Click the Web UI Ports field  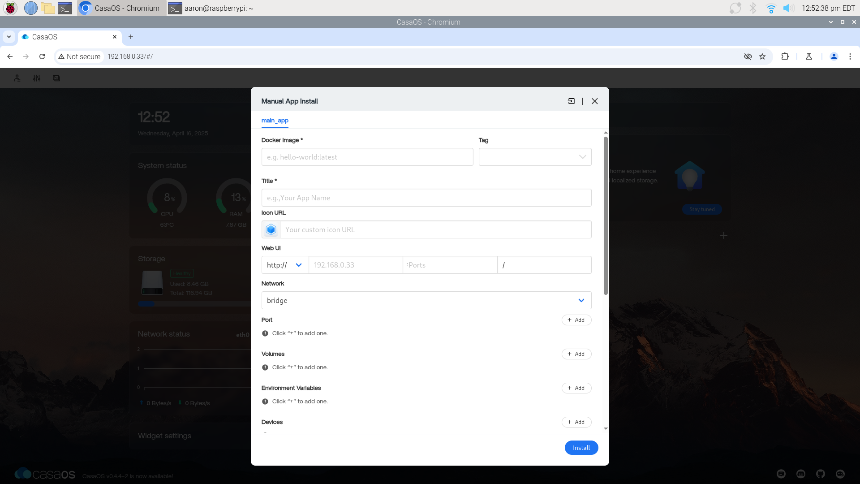point(450,265)
